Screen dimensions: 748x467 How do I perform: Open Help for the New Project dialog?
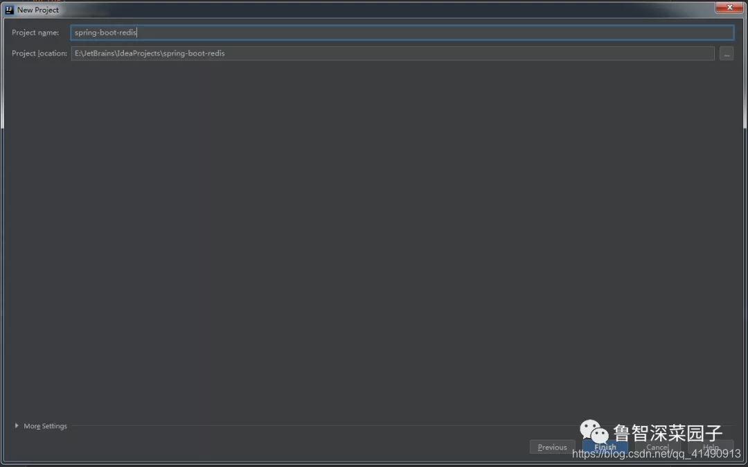click(x=711, y=447)
